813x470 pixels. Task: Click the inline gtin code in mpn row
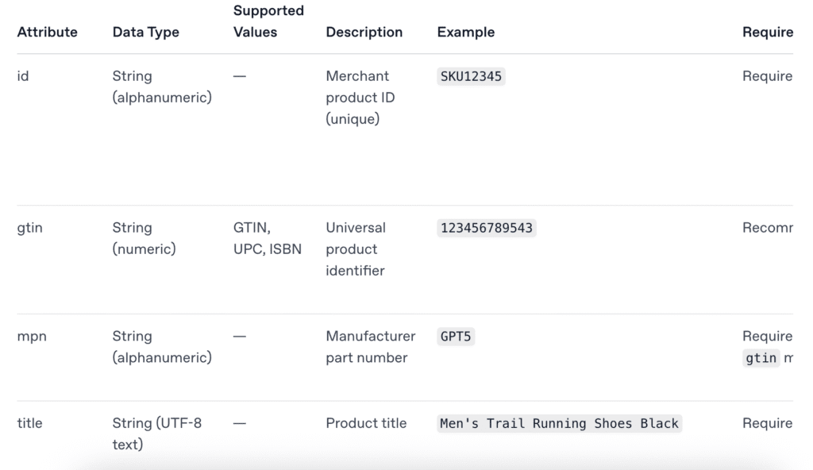[761, 358]
